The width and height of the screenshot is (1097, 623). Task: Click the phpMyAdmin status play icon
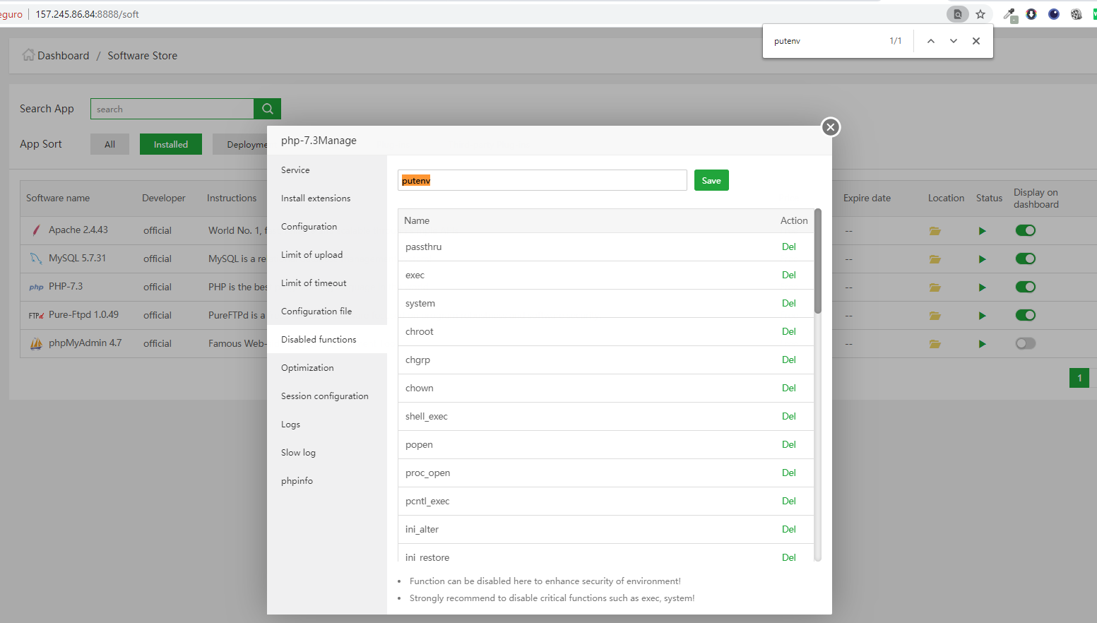tap(982, 344)
